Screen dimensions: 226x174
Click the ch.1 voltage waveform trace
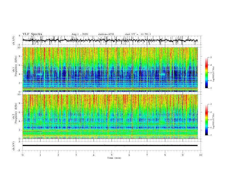(x=110, y=40)
